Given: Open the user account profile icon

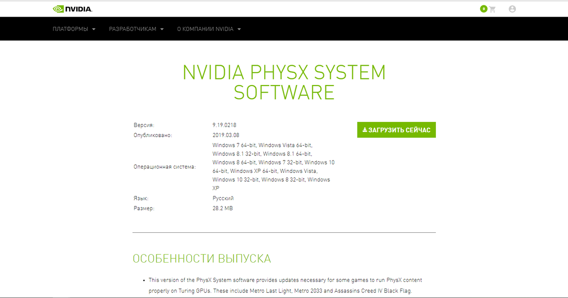Looking at the screenshot, I should coord(512,9).
